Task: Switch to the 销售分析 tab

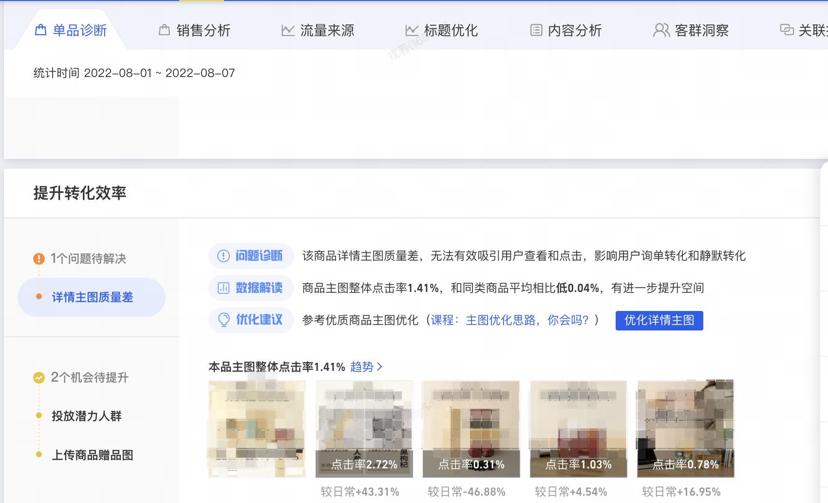Action: (194, 30)
